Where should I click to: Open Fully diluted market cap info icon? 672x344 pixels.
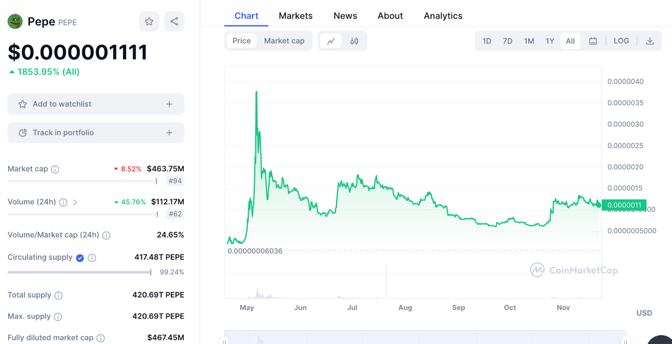point(101,338)
